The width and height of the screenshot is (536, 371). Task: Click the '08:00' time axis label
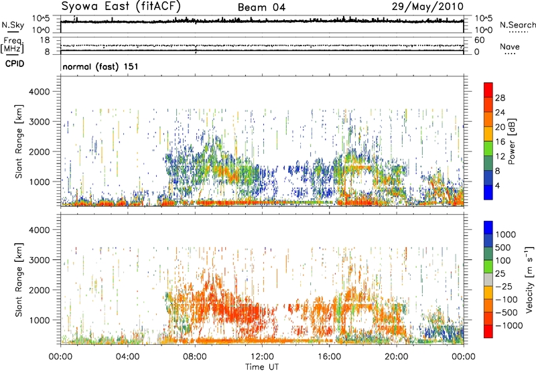[195, 357]
